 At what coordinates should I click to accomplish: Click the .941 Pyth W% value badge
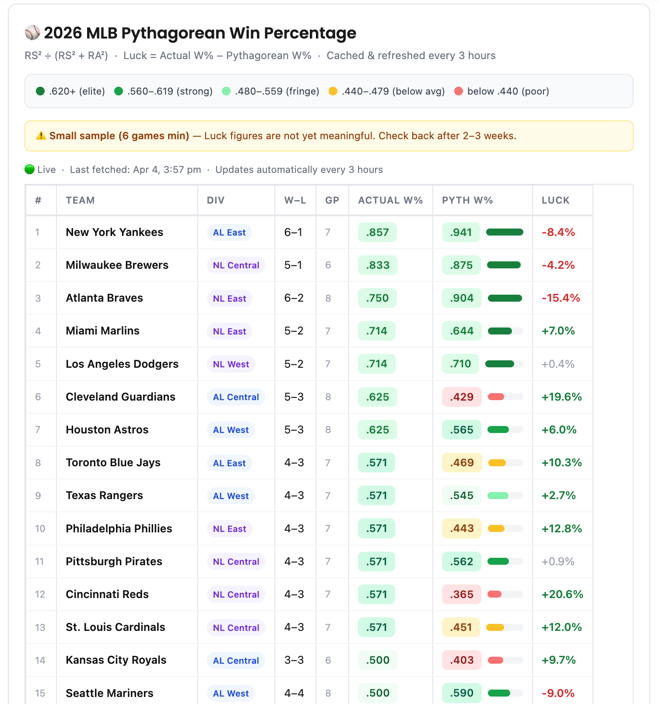tap(461, 232)
